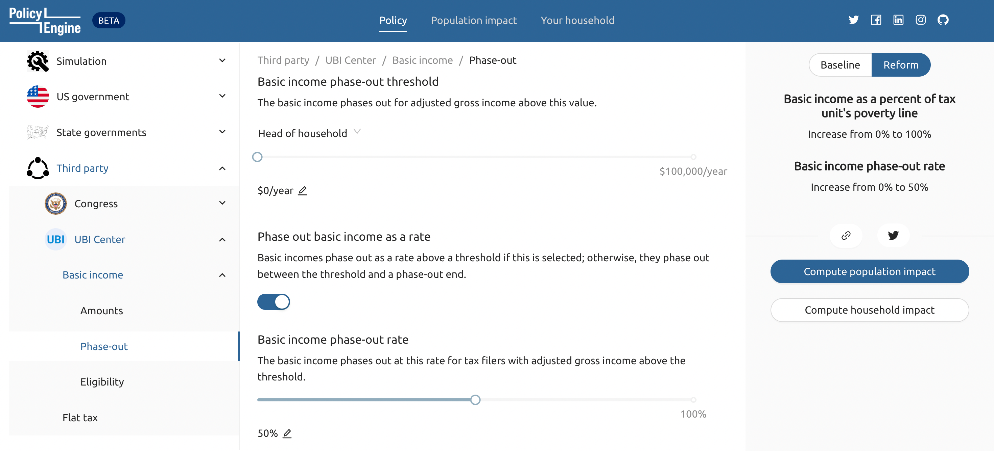This screenshot has width=994, height=451.
Task: Open the Facebook page icon
Action: coord(876,20)
